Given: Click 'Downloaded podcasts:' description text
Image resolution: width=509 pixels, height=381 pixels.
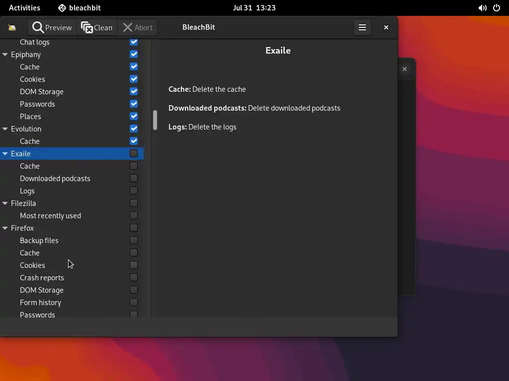Looking at the screenshot, I should point(207,108).
